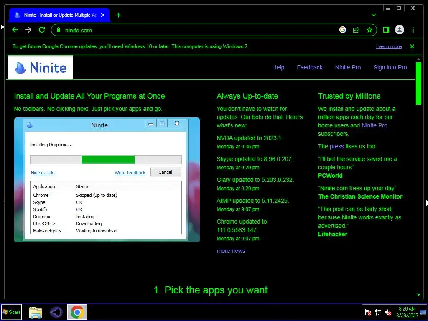Open the Action Center flag tray icon
The height and width of the screenshot is (321, 428).
368,312
